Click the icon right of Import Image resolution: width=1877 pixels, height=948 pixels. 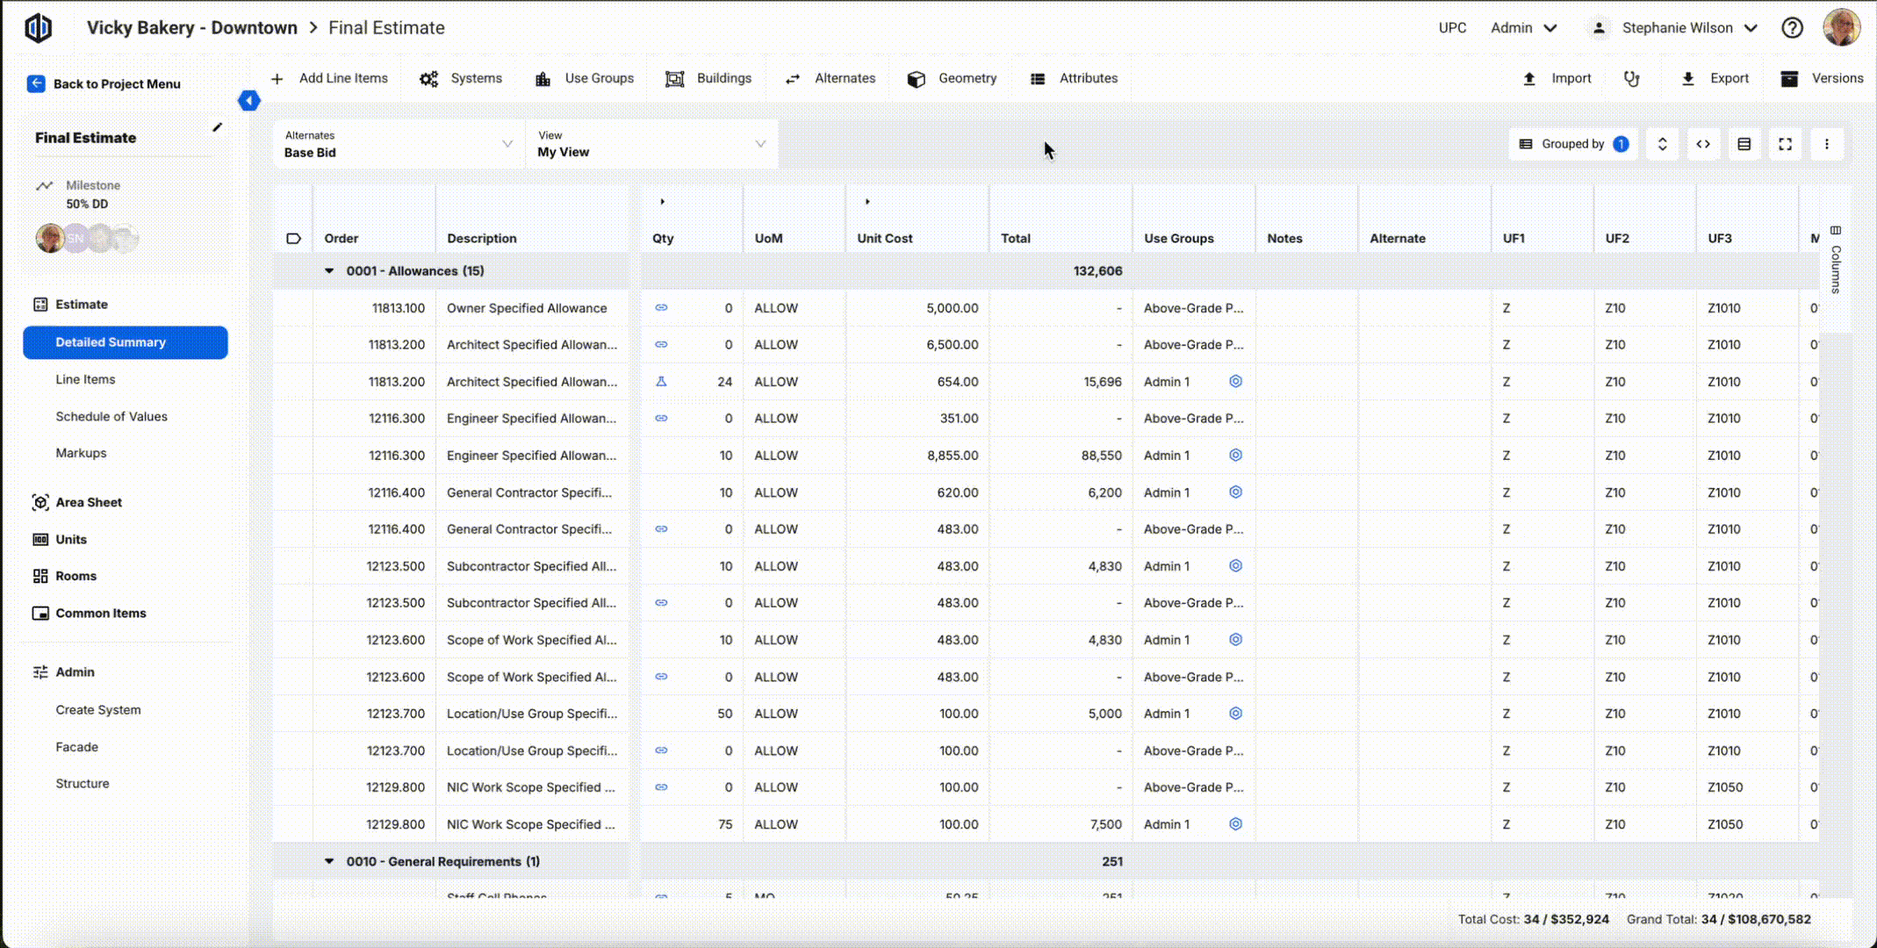tap(1631, 79)
